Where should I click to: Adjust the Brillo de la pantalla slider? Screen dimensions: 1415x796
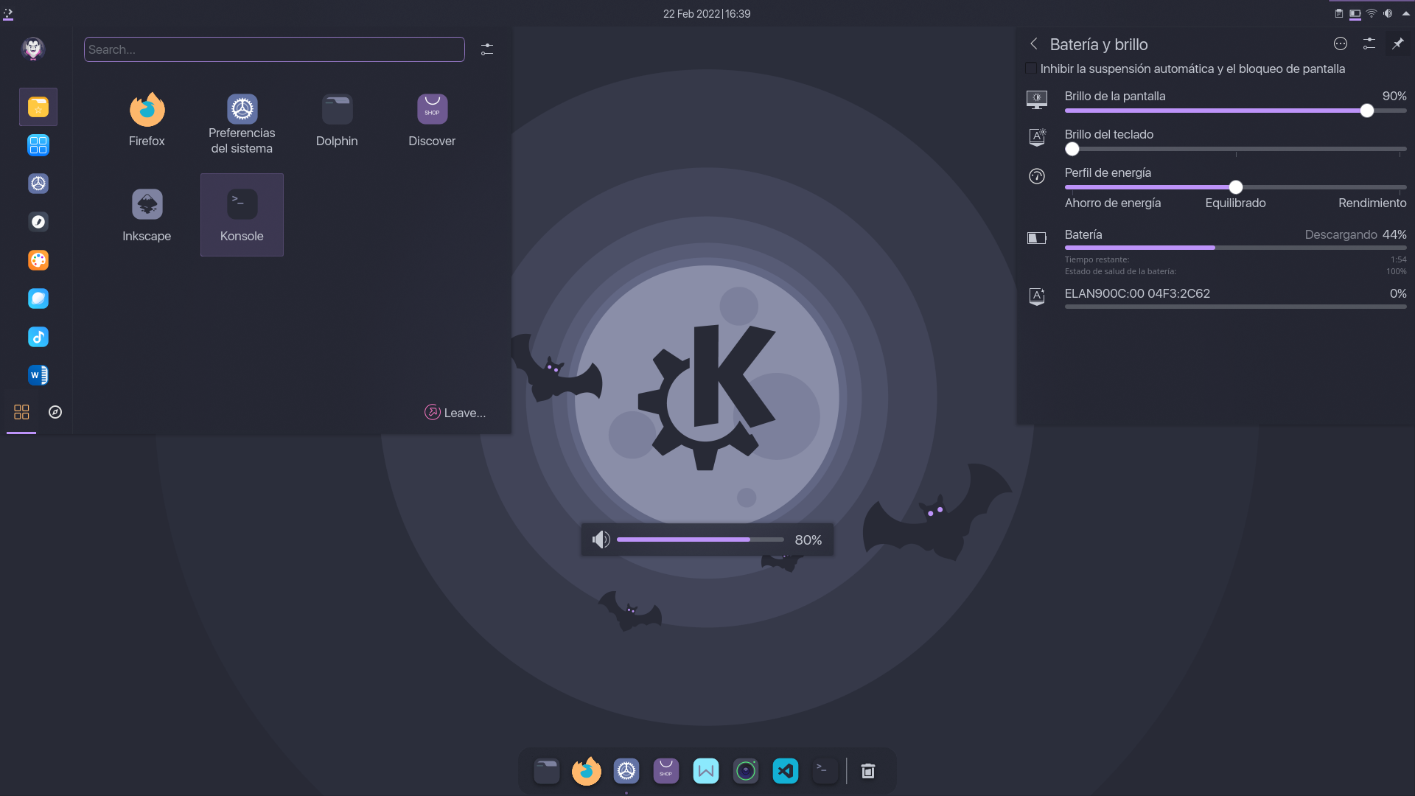tap(1236, 111)
